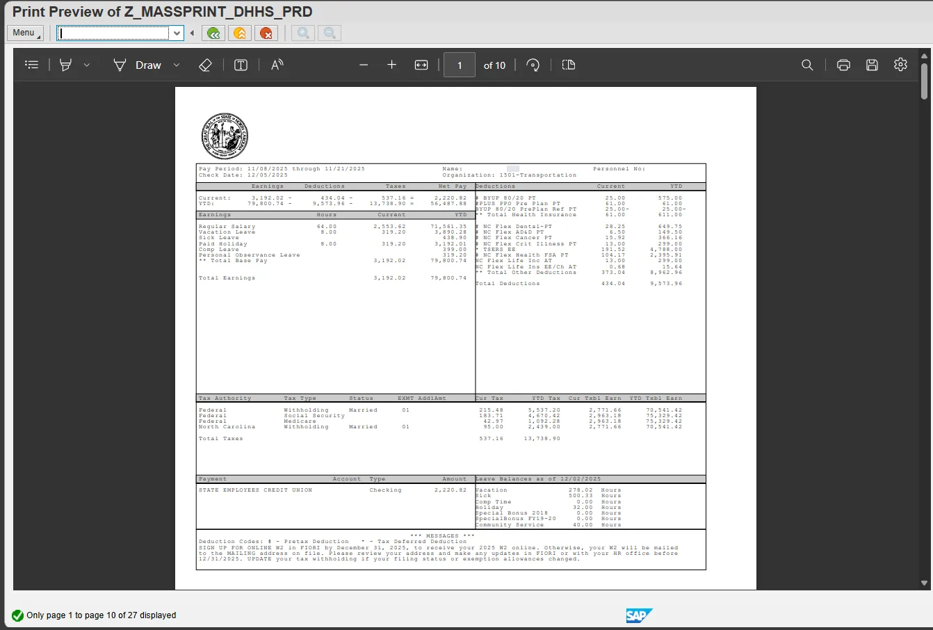This screenshot has height=630, width=933.
Task: Click the yellow Exit button
Action: (240, 33)
